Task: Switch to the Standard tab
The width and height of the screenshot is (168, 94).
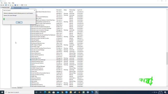Action: (20, 88)
